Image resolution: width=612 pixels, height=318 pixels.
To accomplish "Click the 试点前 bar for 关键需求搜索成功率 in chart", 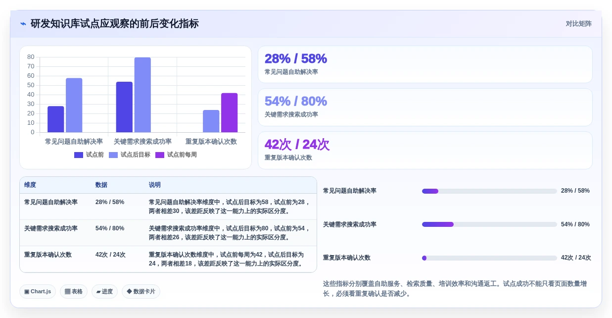I will (124, 107).
